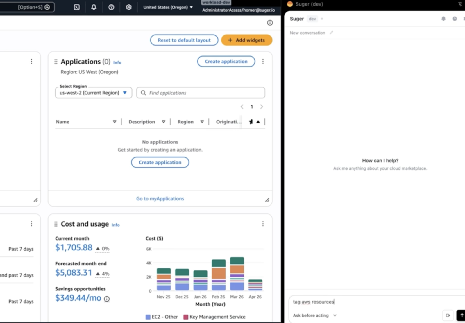Open Cost and usage Info link
The height and width of the screenshot is (323, 465).
(x=116, y=225)
